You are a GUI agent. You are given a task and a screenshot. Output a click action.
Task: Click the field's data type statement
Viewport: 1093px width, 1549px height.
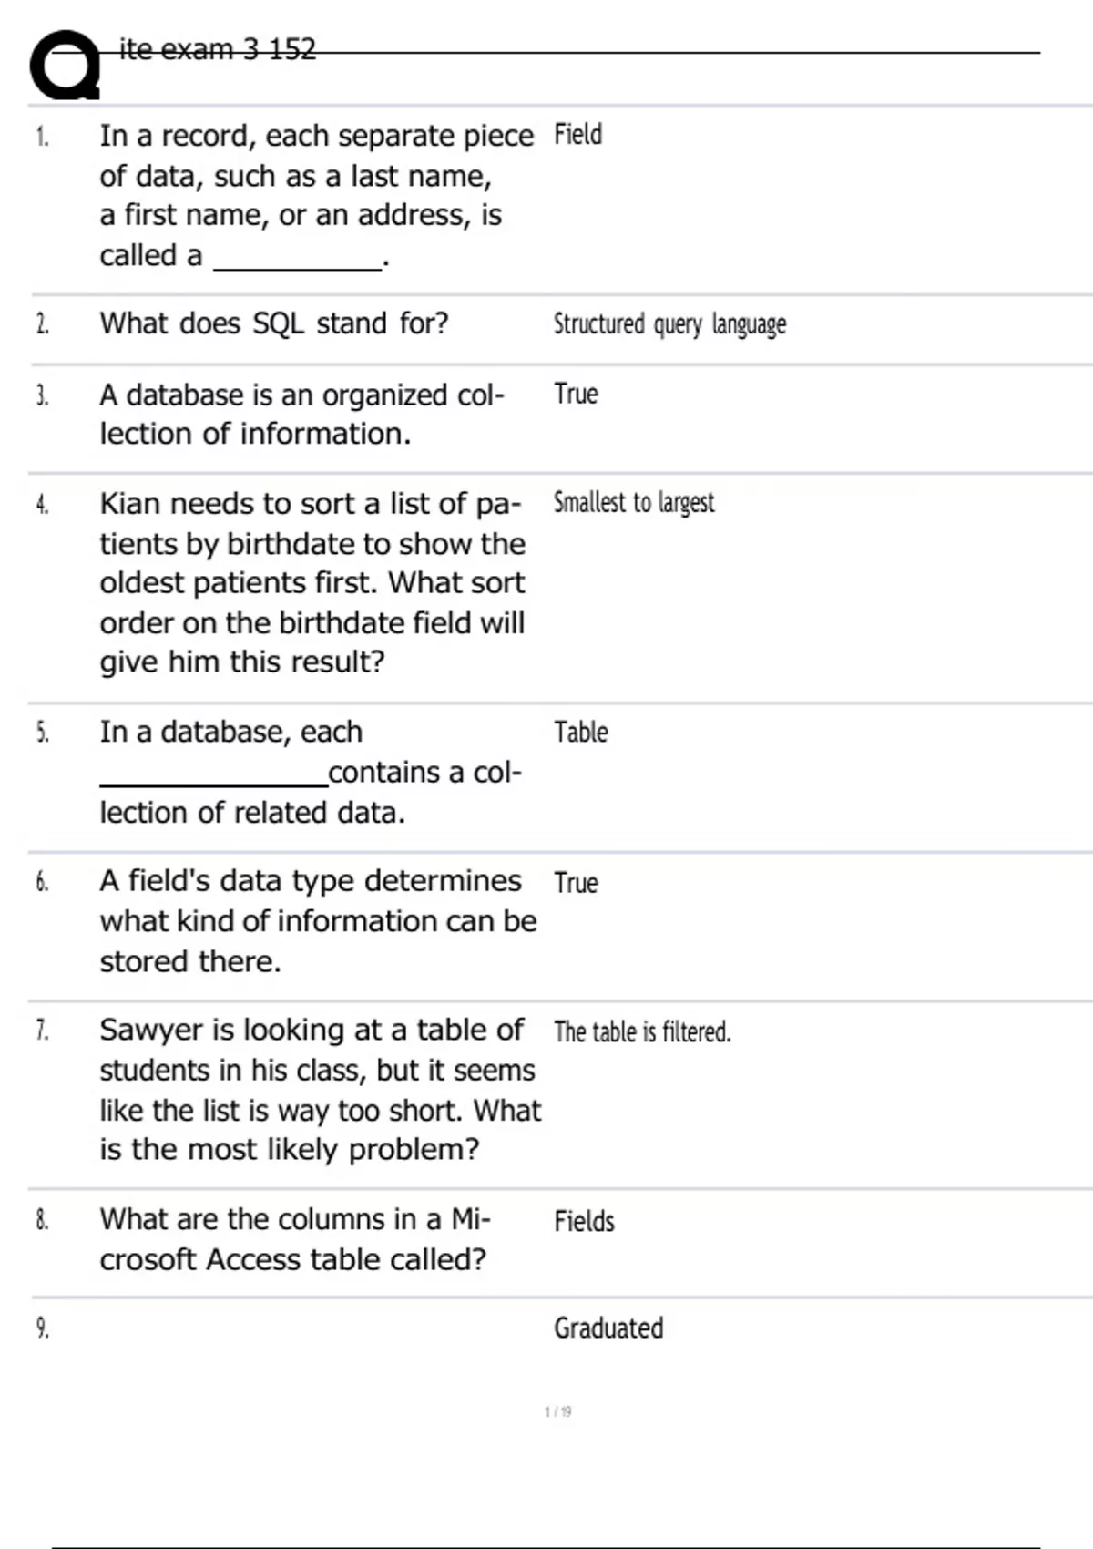click(318, 921)
